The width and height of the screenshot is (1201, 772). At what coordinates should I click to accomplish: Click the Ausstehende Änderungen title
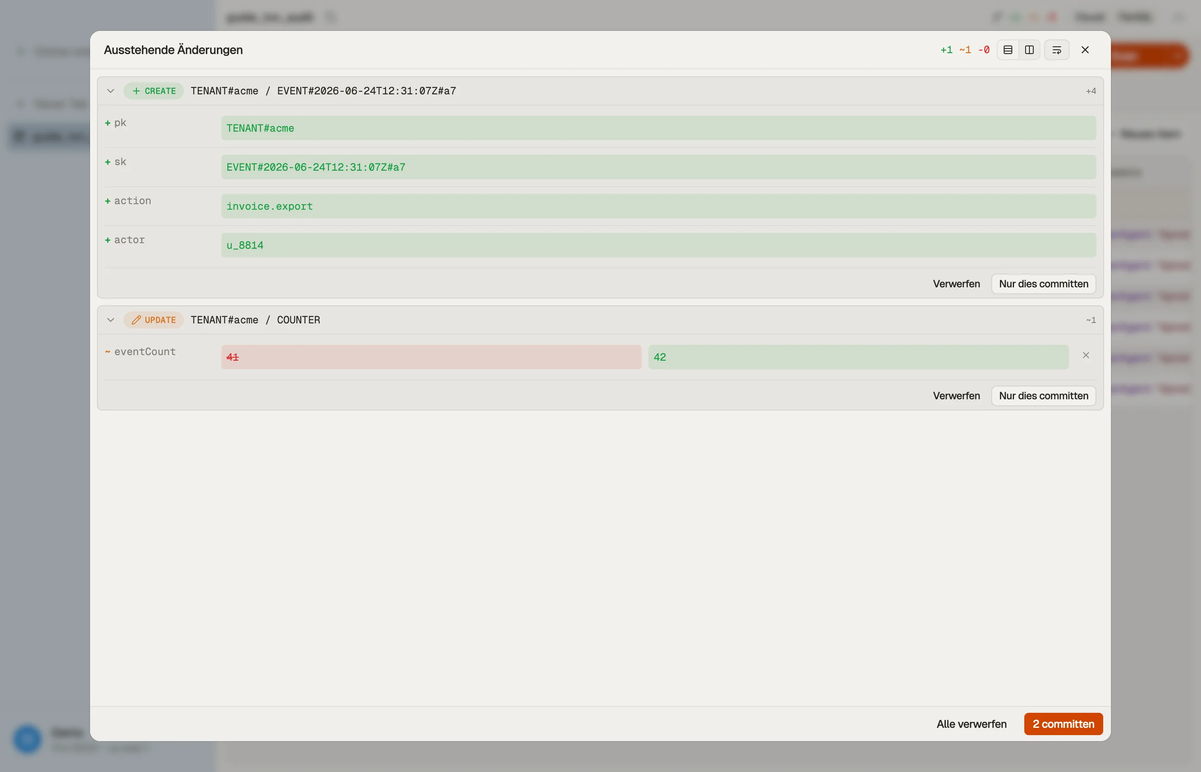[173, 50]
